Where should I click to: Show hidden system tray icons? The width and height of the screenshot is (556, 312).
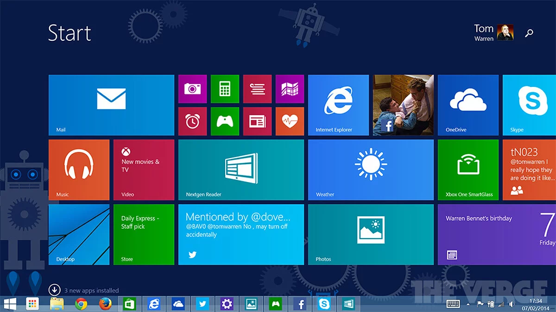(x=468, y=304)
